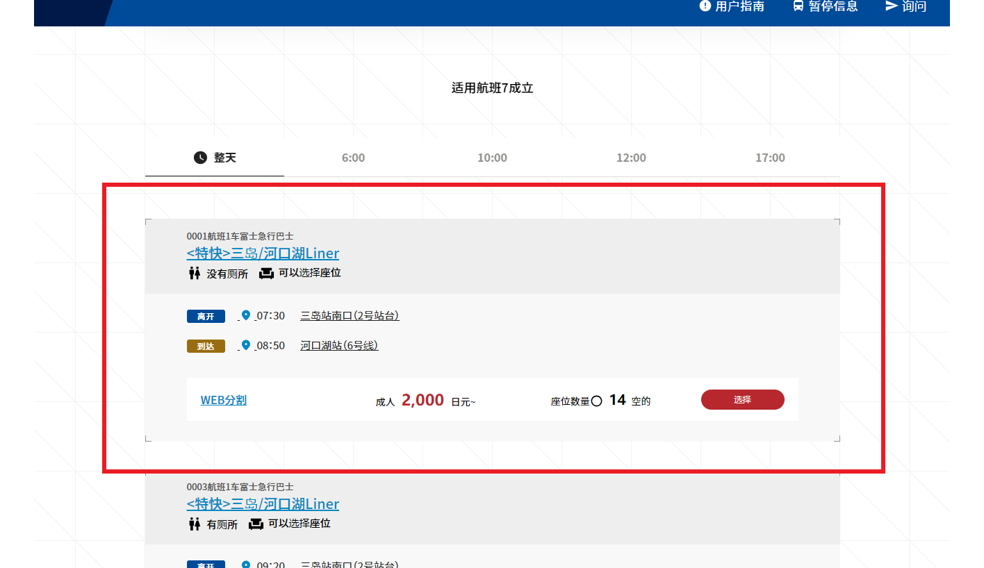Screen dimensions: 984x568
Task: Click the red 选择 button for 0001航班
Action: (742, 399)
